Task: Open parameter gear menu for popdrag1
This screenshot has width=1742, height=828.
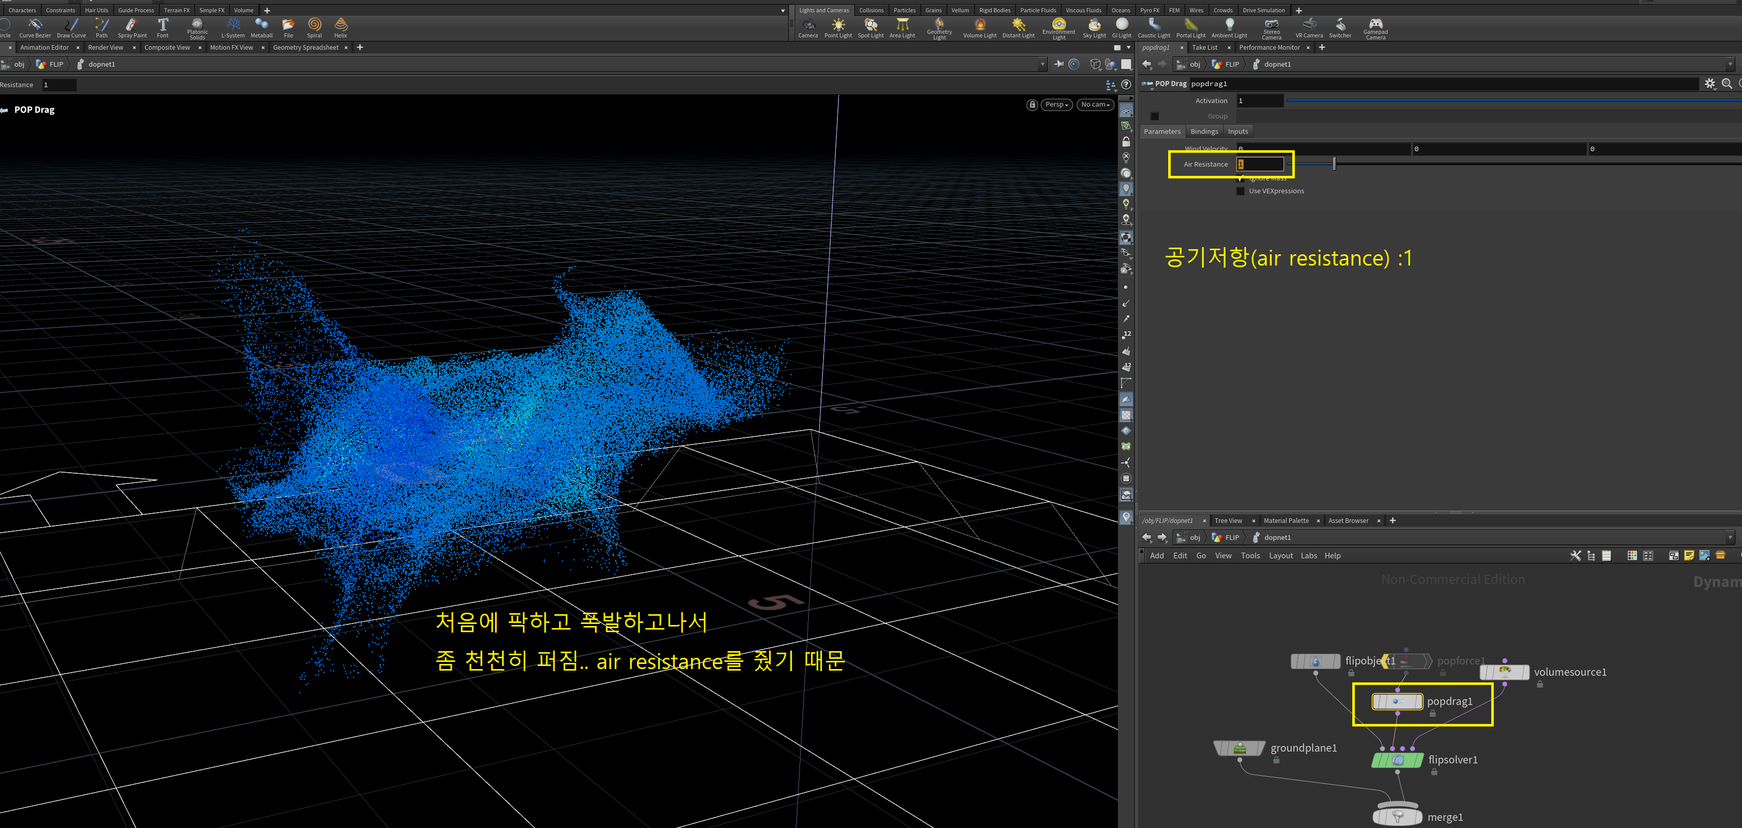Action: click(x=1710, y=84)
